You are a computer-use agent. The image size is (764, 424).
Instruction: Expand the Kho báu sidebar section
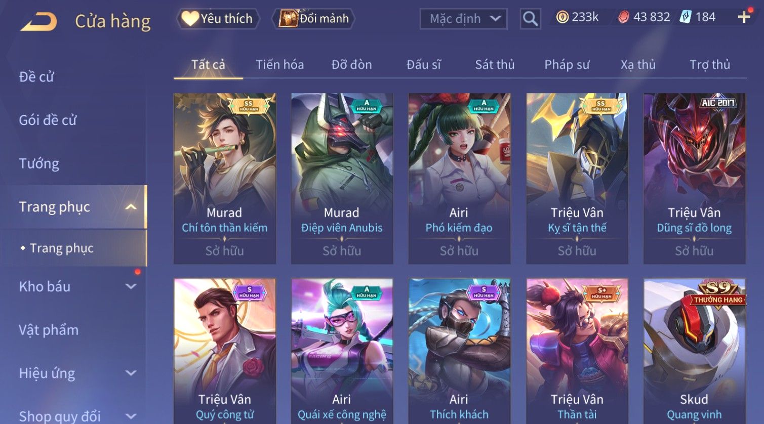tap(131, 286)
